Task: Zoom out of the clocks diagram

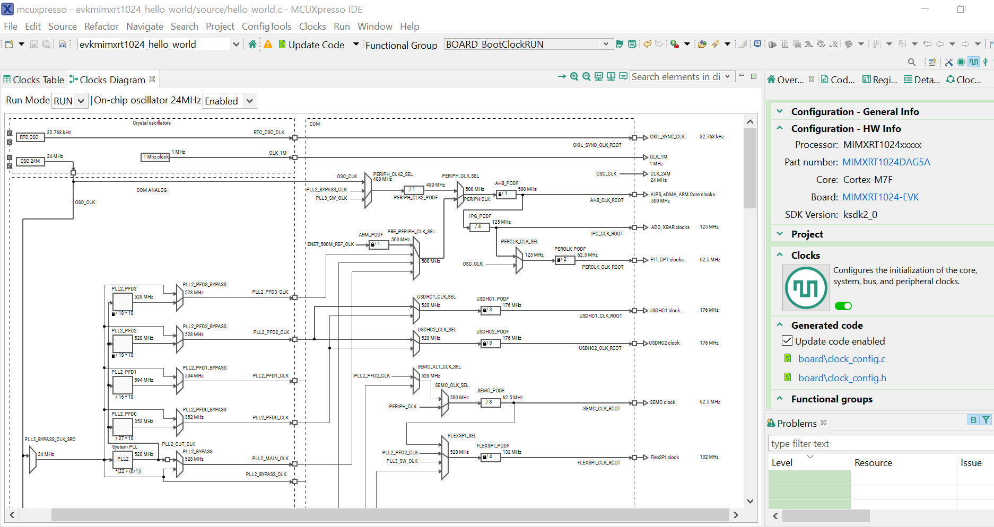Action: pos(586,77)
